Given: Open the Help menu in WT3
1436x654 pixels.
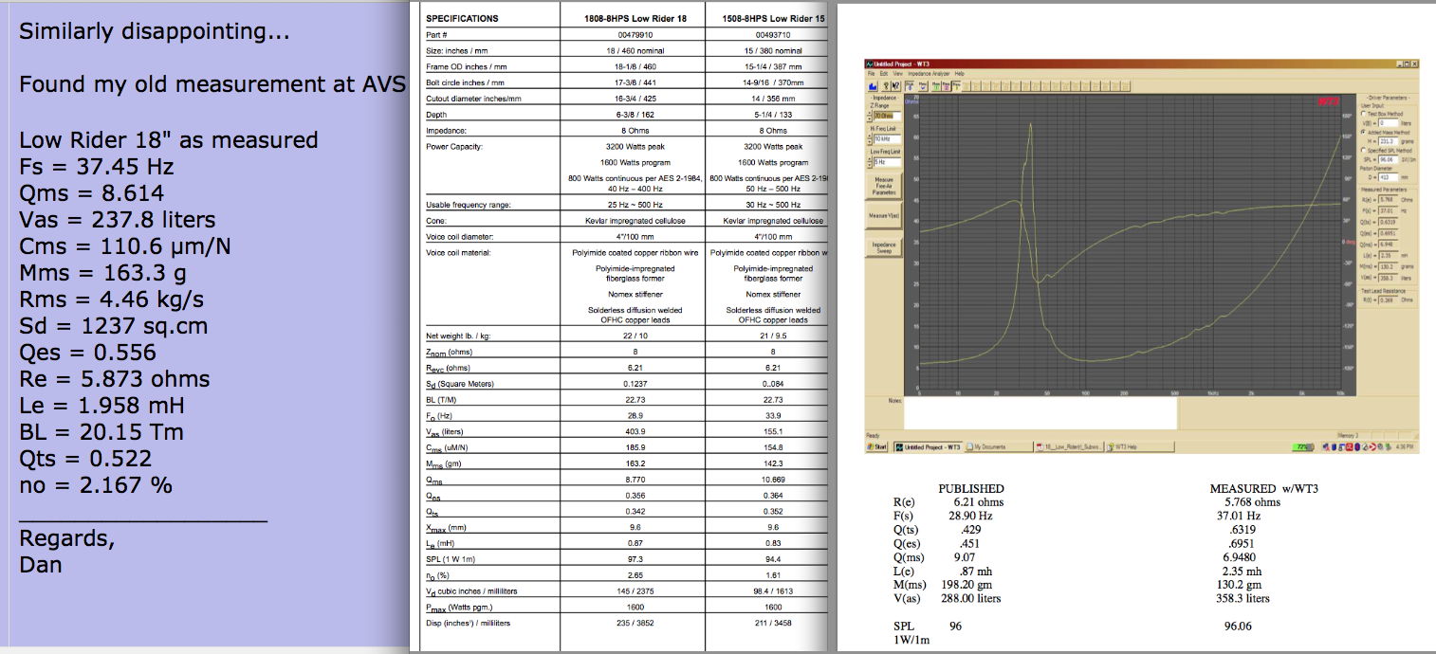Looking at the screenshot, I should coord(960,74).
